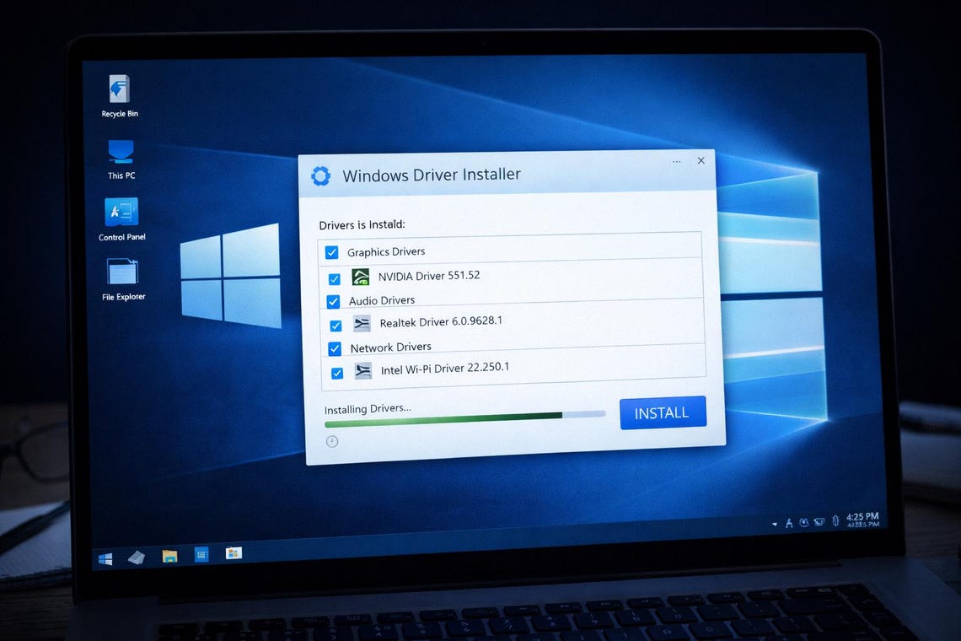Click the grey folded taskbar icon beside Start
This screenshot has width=961, height=641.
(x=136, y=557)
